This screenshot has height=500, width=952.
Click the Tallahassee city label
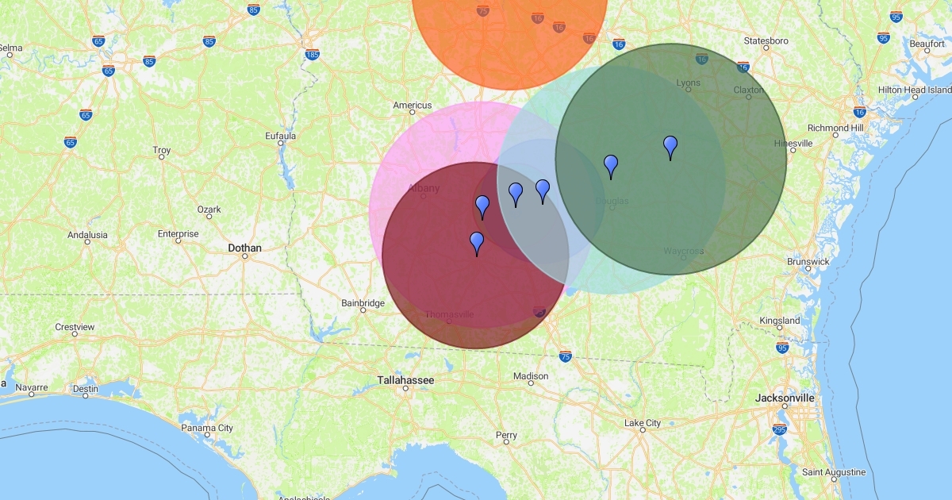coord(405,381)
